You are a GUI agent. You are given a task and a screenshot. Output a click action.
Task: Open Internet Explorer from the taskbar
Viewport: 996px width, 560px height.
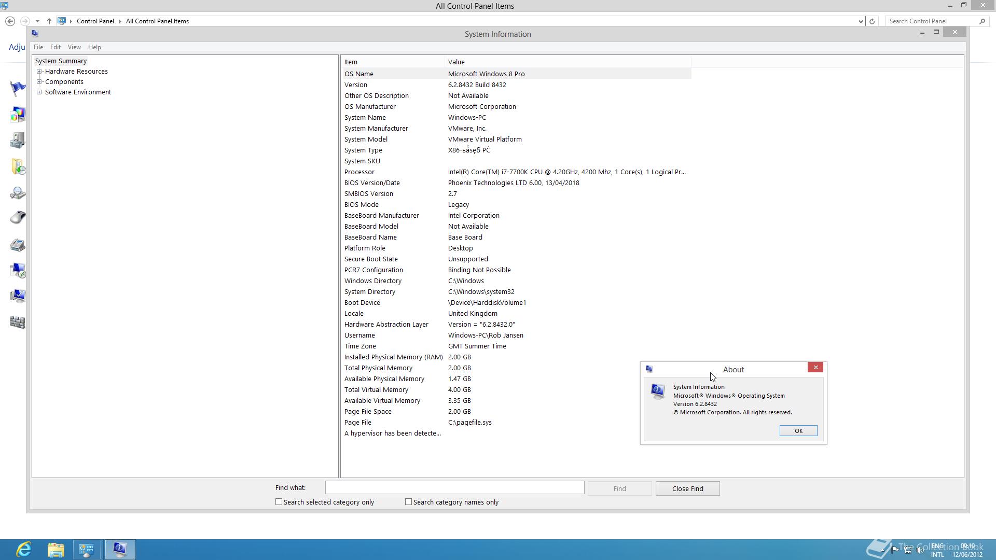click(24, 549)
